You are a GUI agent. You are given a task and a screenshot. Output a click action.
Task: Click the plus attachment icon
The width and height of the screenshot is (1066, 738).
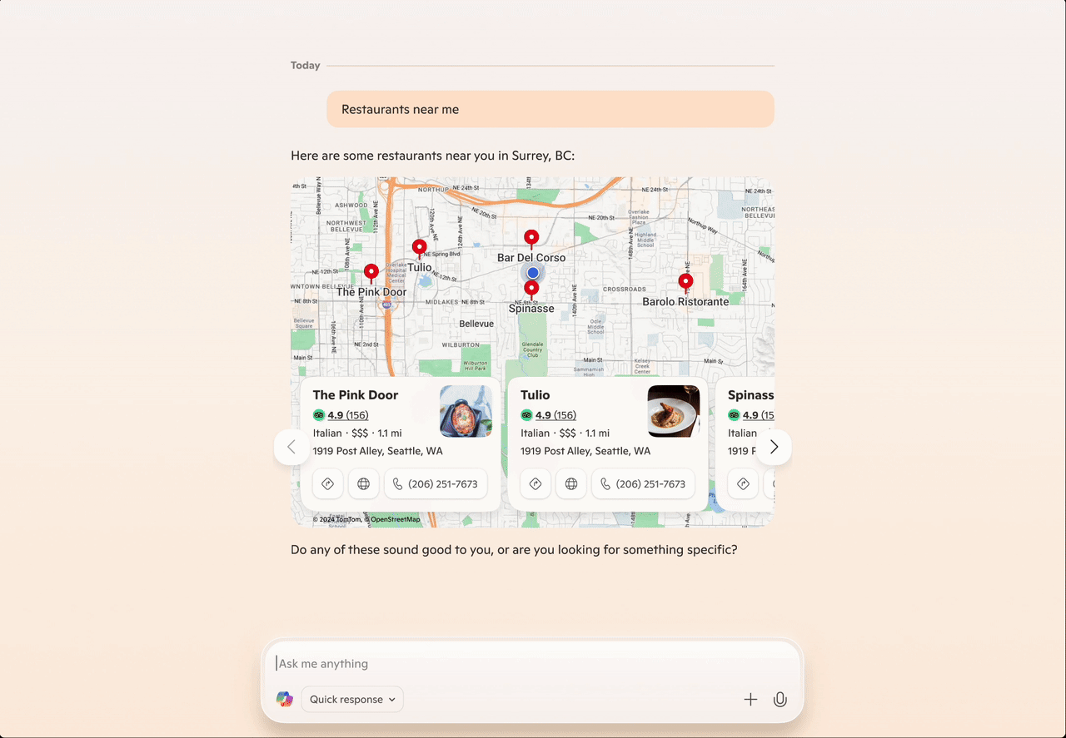[x=750, y=699]
